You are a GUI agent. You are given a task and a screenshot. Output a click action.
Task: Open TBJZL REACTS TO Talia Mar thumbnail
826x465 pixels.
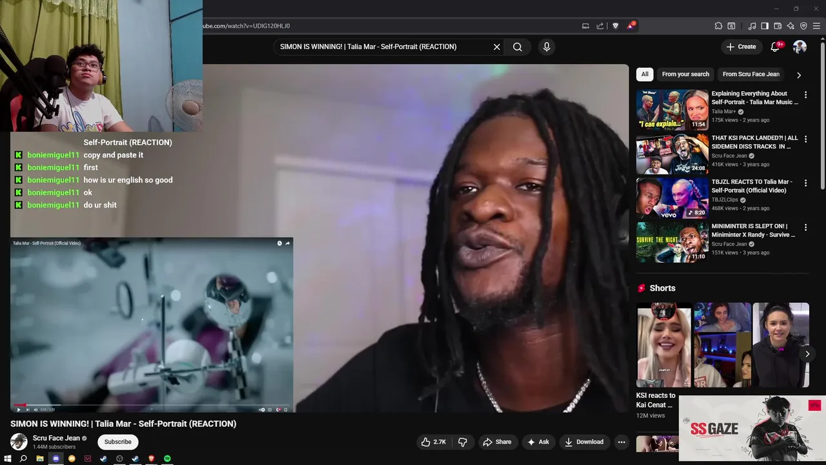coord(672,198)
